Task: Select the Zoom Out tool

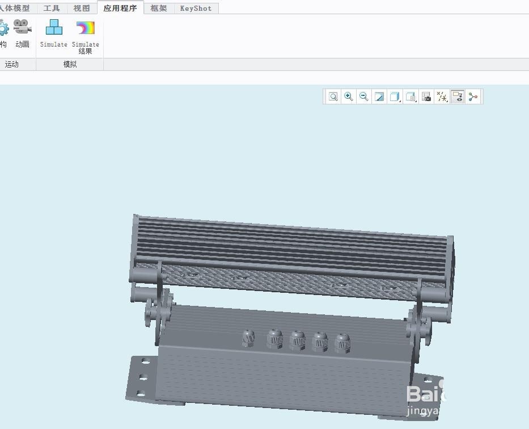Action: [x=363, y=96]
